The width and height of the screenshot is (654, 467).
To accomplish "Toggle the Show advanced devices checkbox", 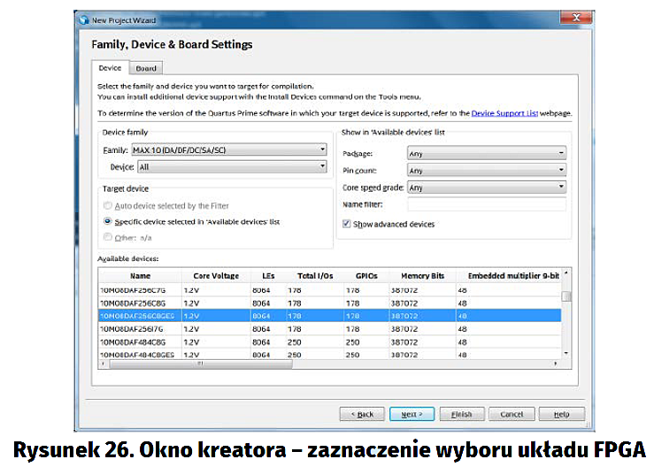I will tap(347, 225).
